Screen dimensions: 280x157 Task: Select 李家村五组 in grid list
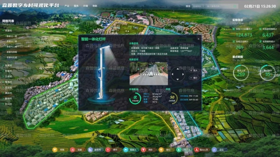(12, 57)
